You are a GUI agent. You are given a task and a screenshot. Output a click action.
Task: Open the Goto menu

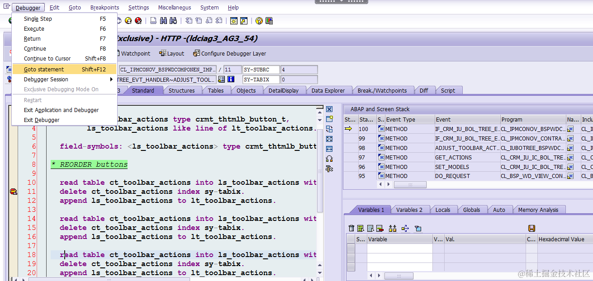click(x=75, y=8)
